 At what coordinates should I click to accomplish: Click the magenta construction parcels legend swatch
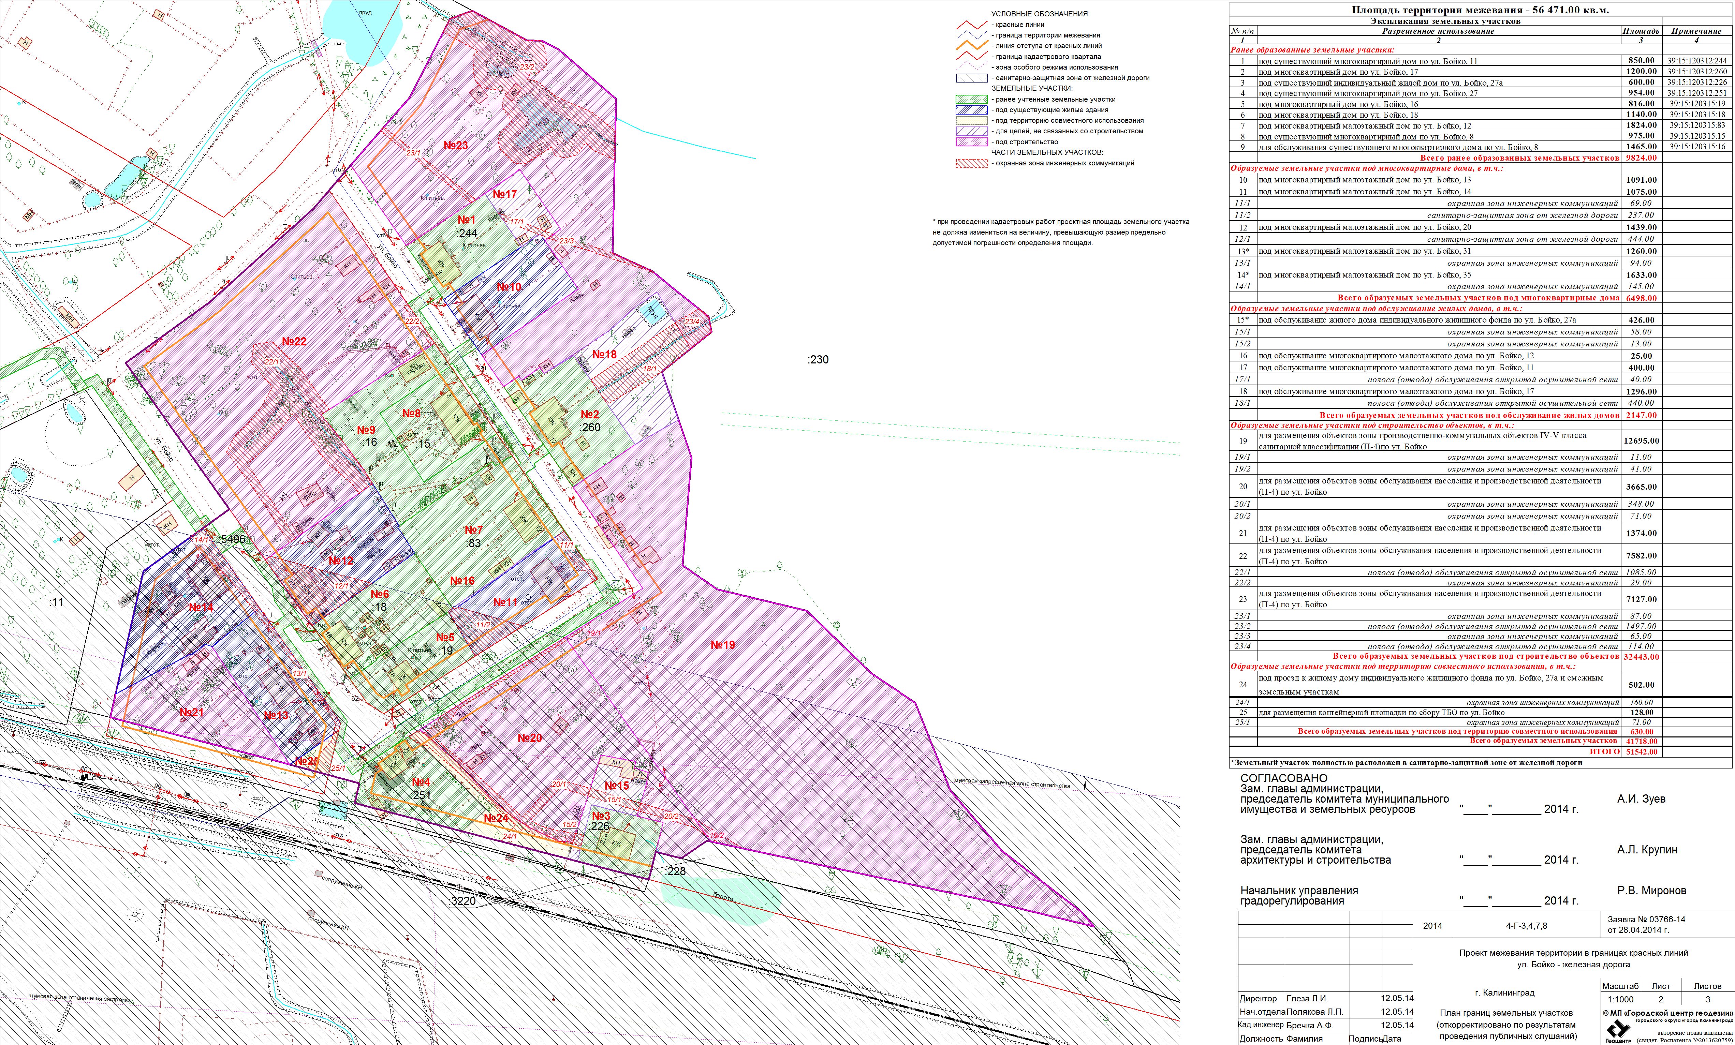coord(971,142)
